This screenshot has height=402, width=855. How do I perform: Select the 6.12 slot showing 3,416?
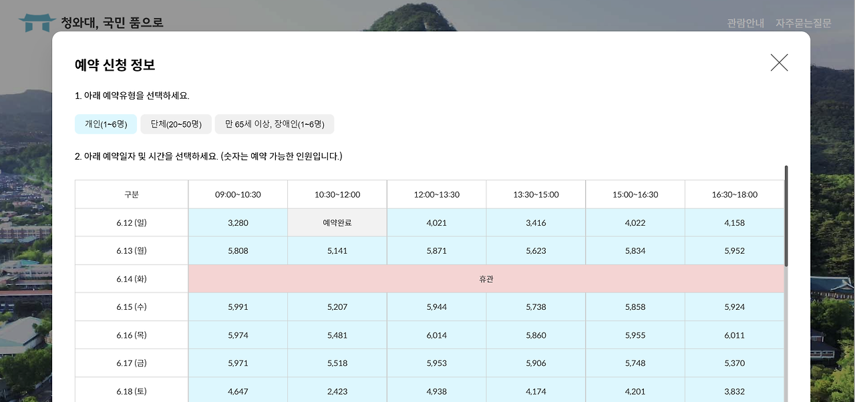coord(536,222)
